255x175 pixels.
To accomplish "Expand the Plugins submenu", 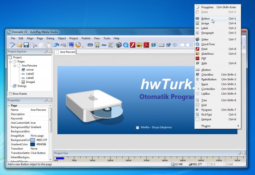I will 218,126.
